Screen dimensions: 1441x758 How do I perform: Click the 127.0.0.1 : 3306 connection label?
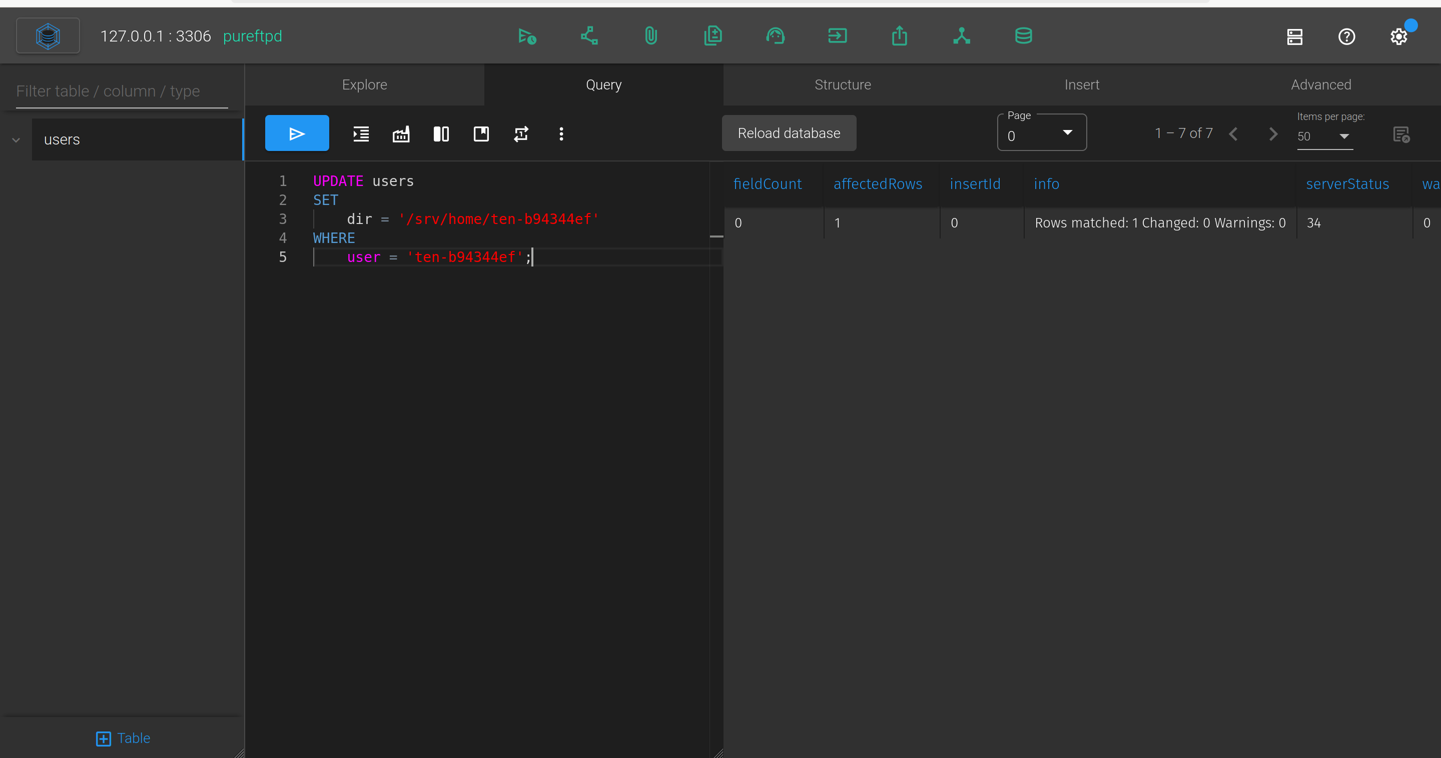click(x=156, y=36)
